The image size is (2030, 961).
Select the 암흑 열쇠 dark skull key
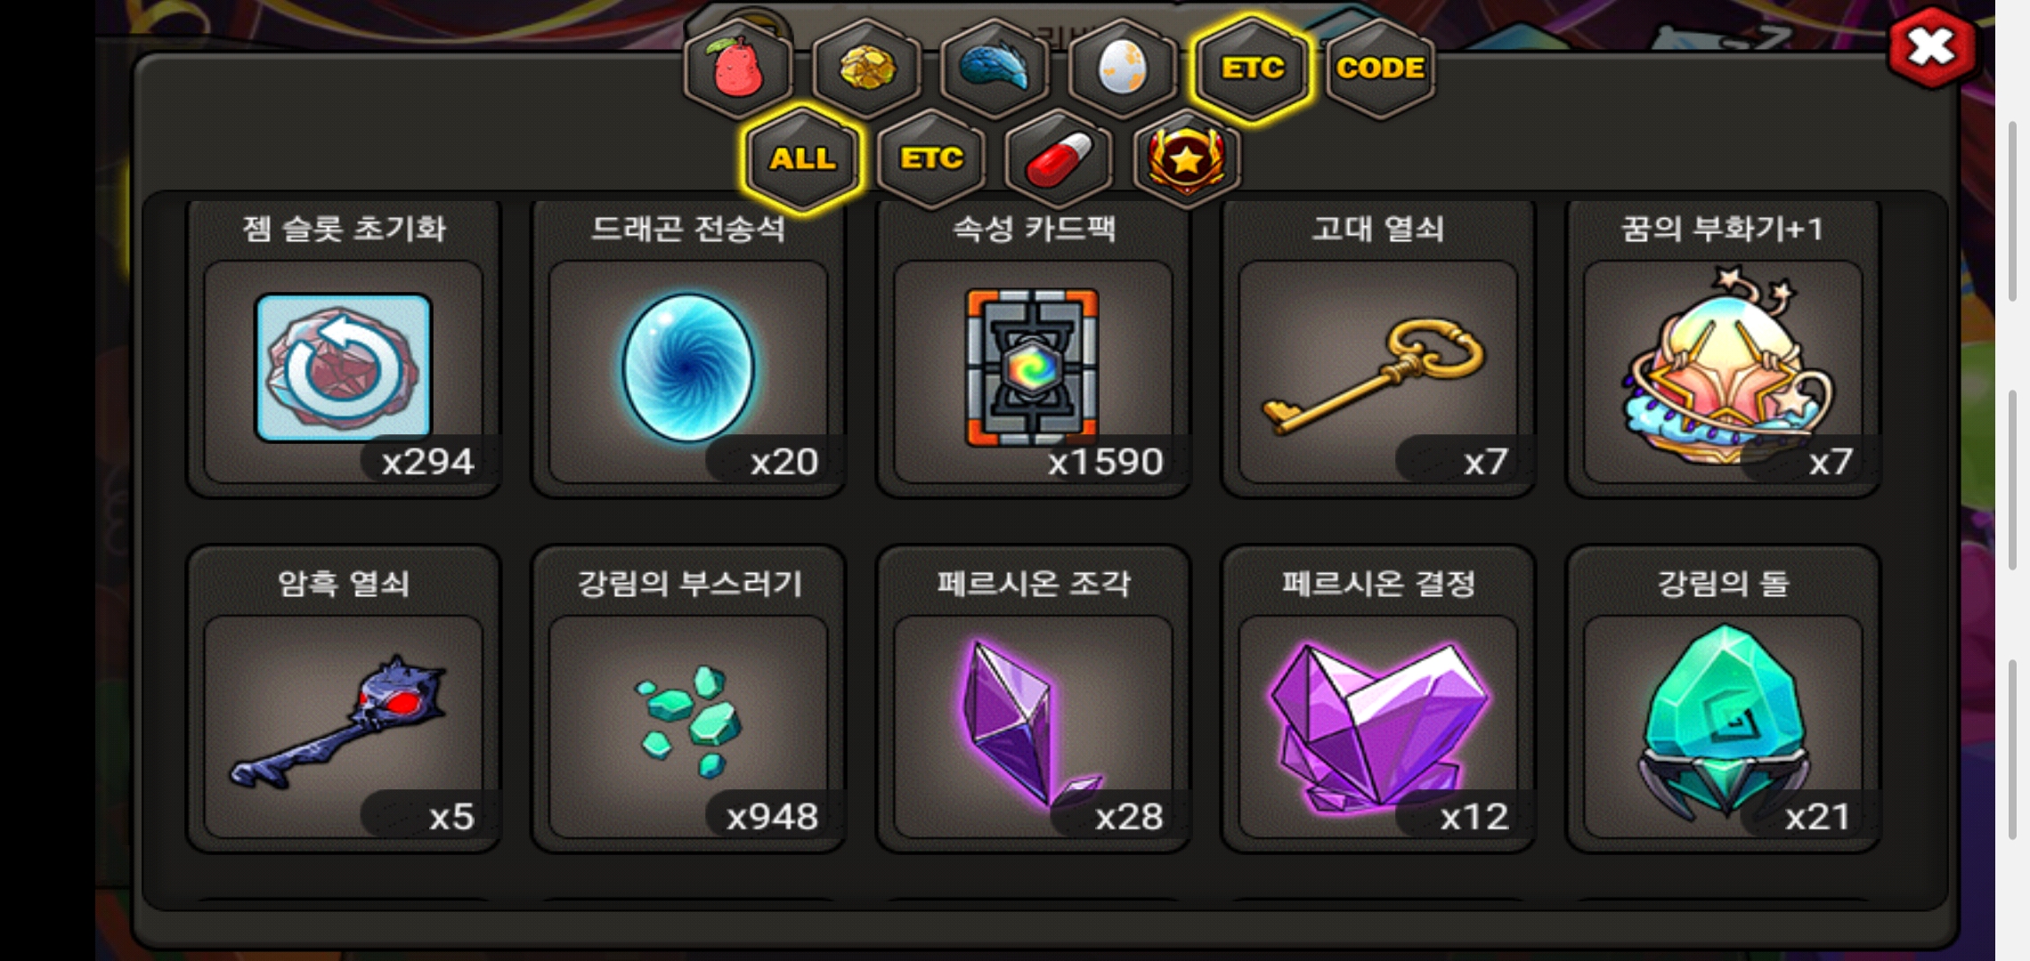point(344,699)
